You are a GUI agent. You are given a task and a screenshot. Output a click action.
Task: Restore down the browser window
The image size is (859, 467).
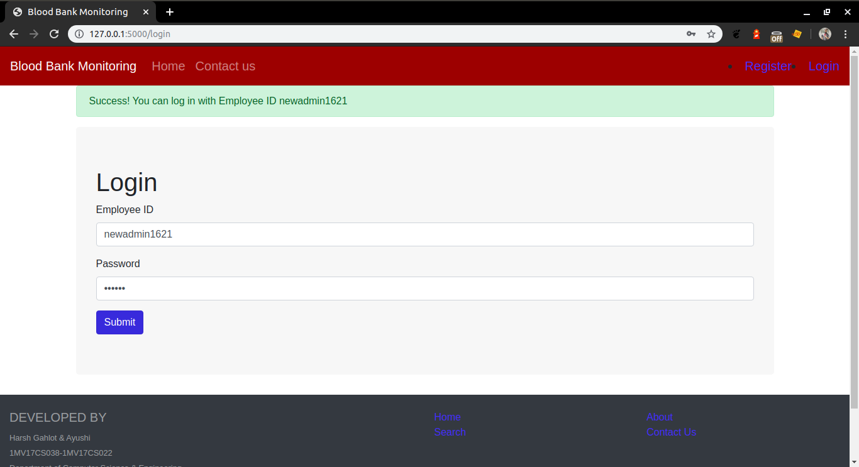827,12
